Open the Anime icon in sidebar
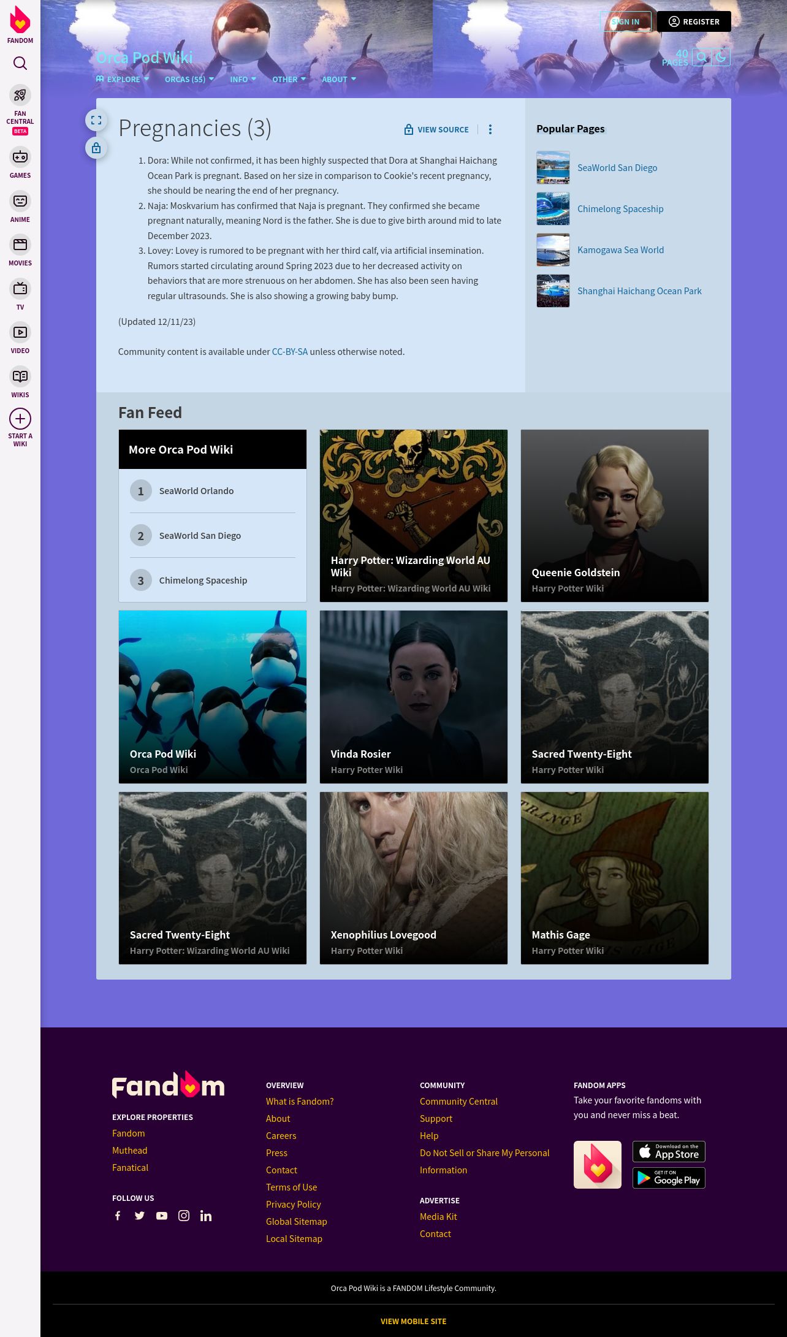The image size is (787, 1337). tap(20, 201)
